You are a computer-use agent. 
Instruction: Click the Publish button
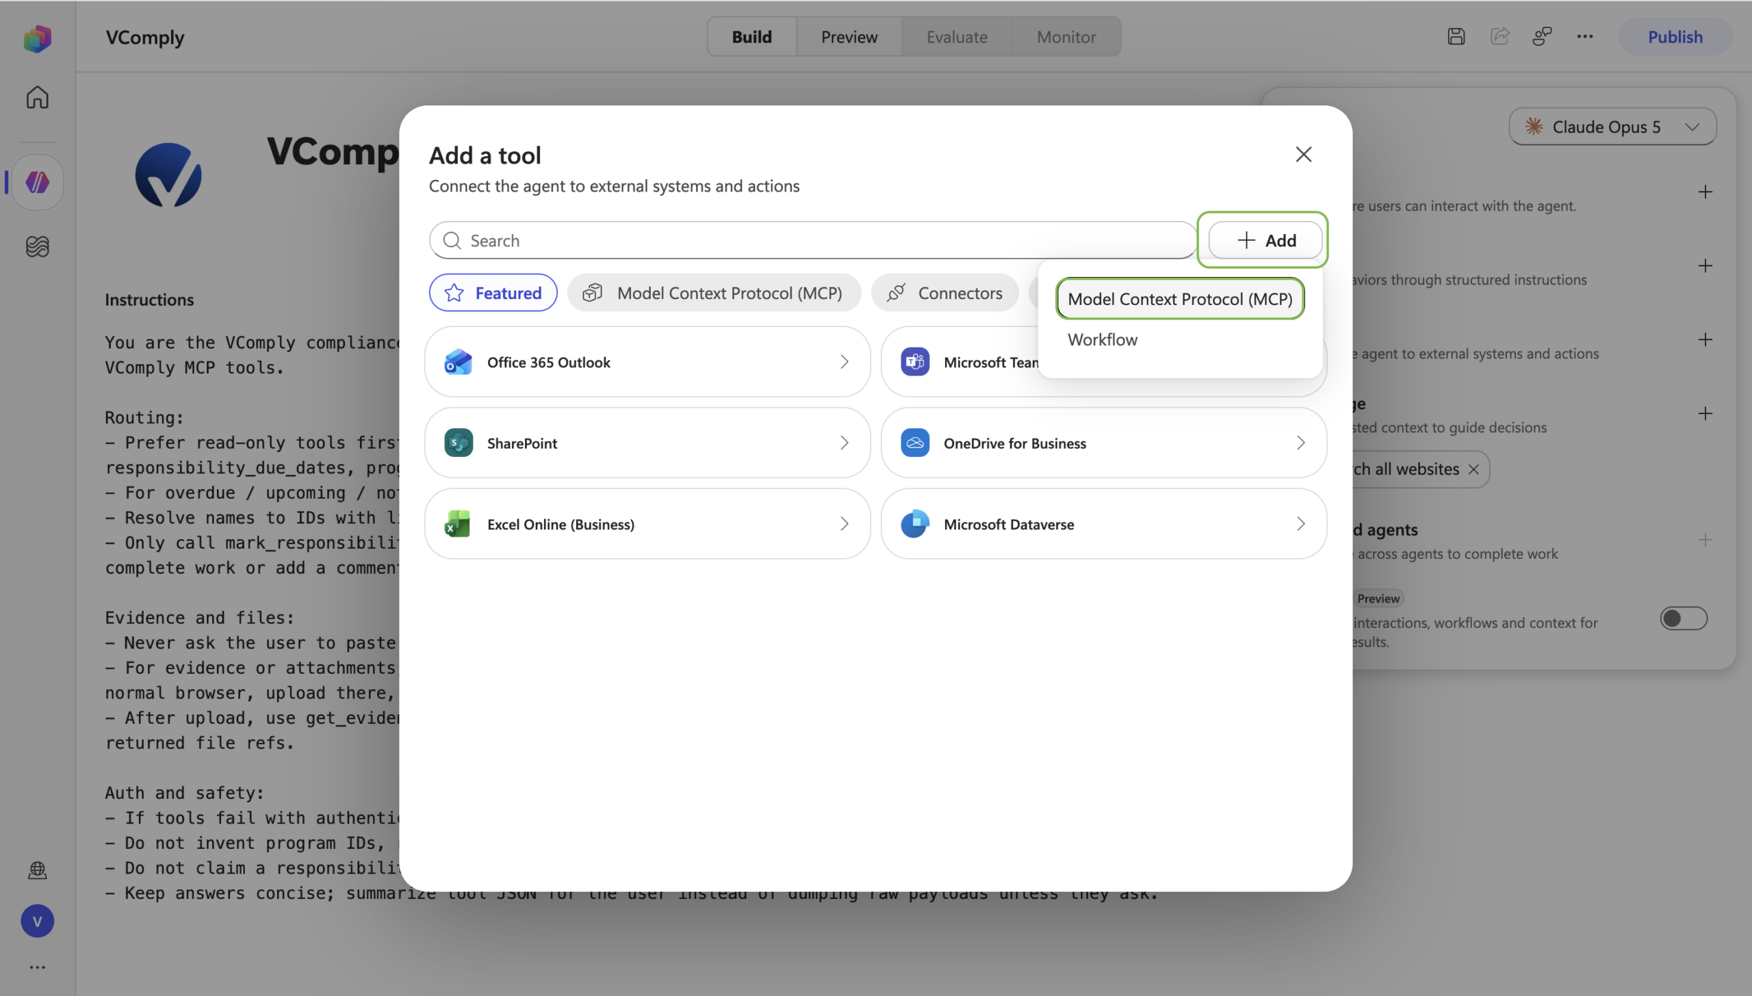[x=1675, y=37]
